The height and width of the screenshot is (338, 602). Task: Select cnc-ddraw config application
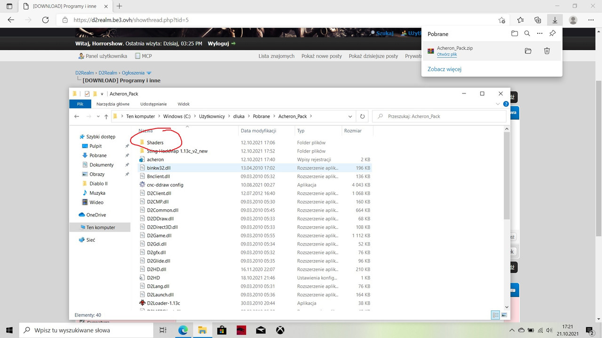165,185
